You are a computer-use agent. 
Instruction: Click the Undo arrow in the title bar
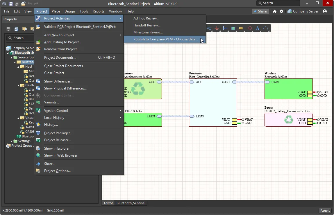click(30, 3)
